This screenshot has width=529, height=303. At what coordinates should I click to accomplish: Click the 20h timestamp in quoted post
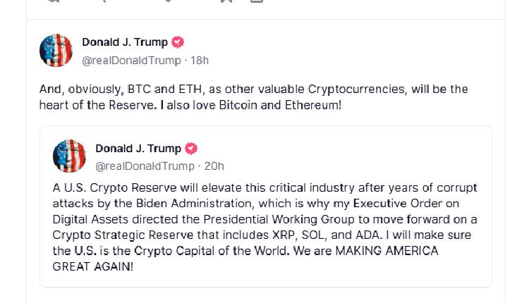coord(214,166)
